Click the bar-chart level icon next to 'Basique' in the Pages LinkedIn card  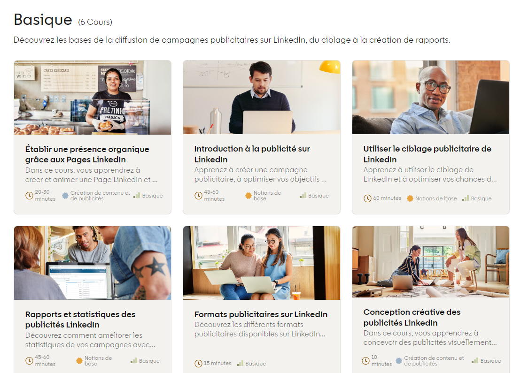tap(137, 195)
